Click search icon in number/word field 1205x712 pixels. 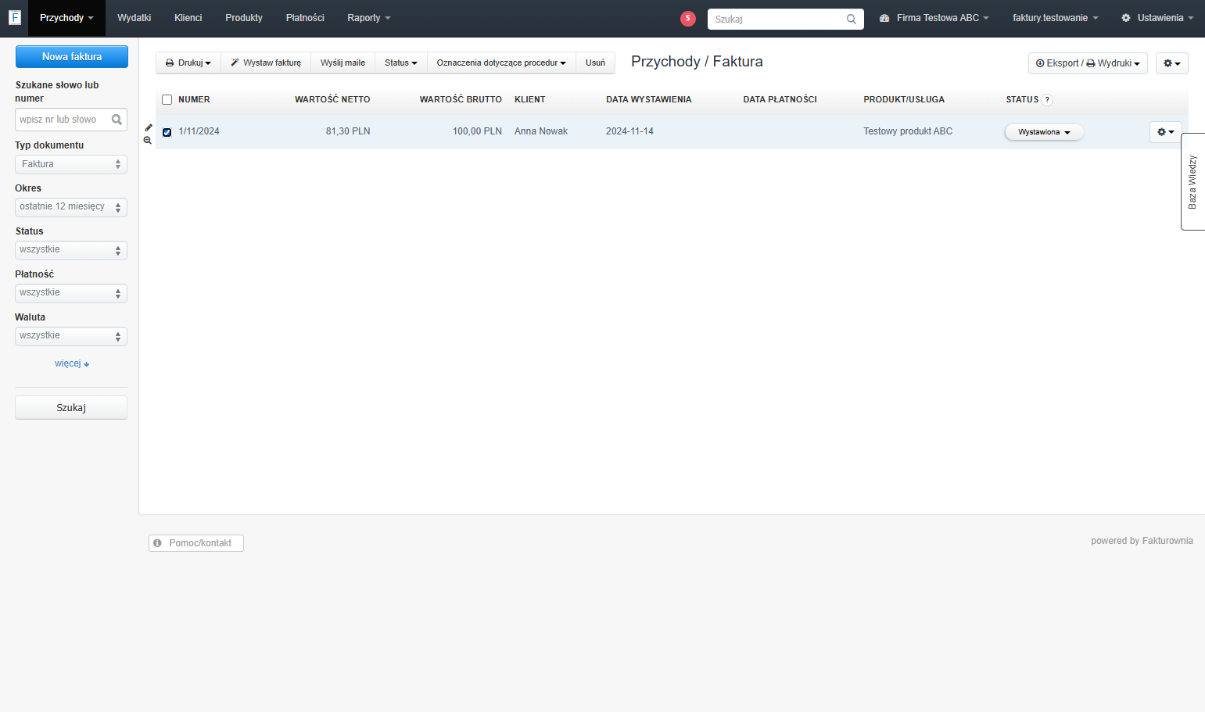[117, 120]
